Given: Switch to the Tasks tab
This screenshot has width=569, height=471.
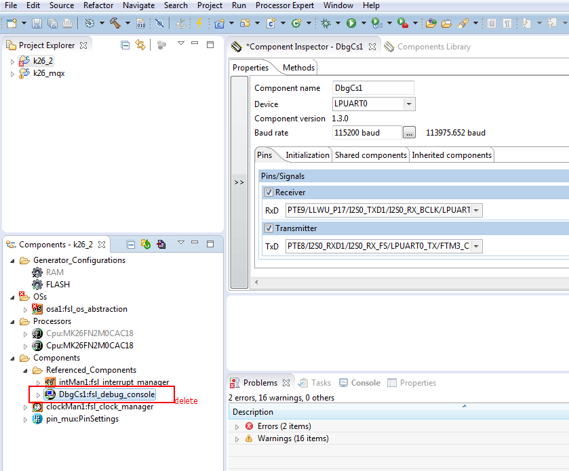Looking at the screenshot, I should [314, 383].
